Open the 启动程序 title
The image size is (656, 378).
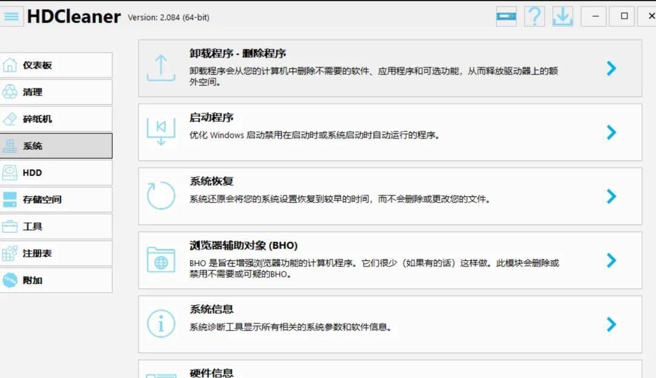(211, 117)
